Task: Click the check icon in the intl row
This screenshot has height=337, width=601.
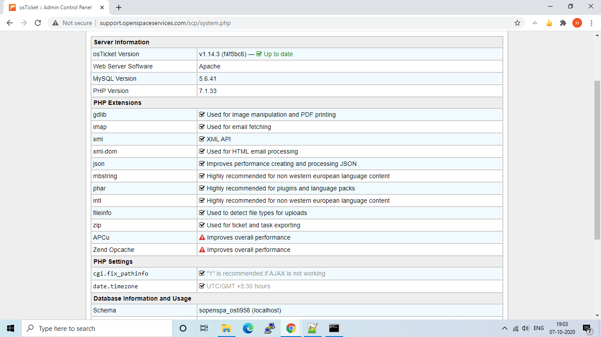Action: tap(202, 201)
